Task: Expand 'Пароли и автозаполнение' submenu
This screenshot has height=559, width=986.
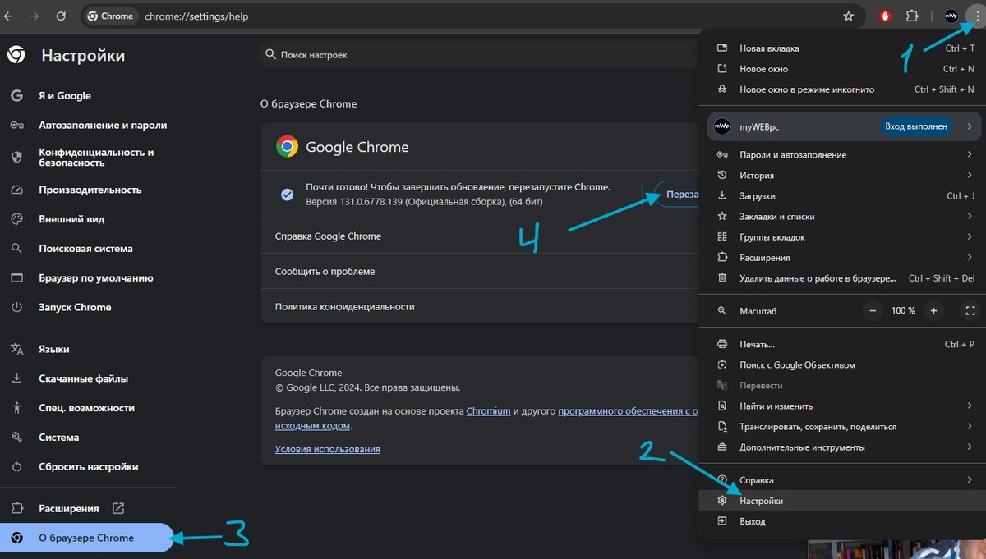Action: (841, 155)
